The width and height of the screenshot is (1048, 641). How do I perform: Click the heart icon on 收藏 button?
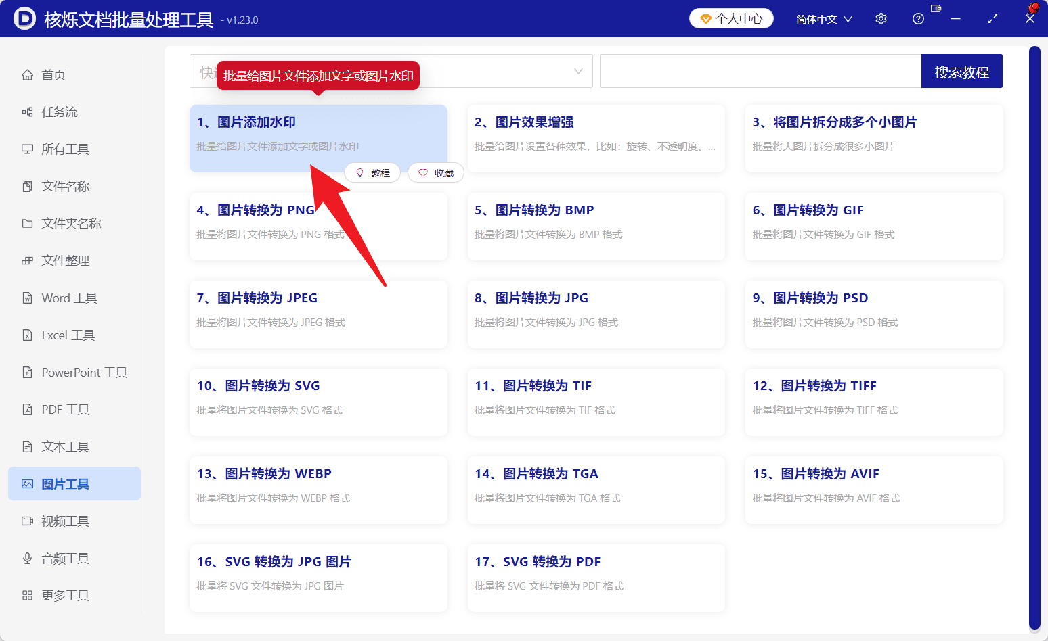tap(423, 173)
